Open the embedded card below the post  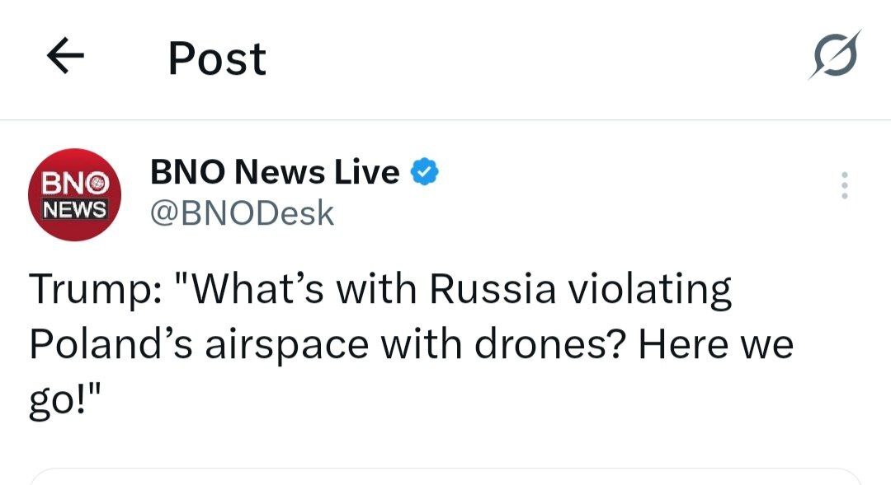point(445,476)
